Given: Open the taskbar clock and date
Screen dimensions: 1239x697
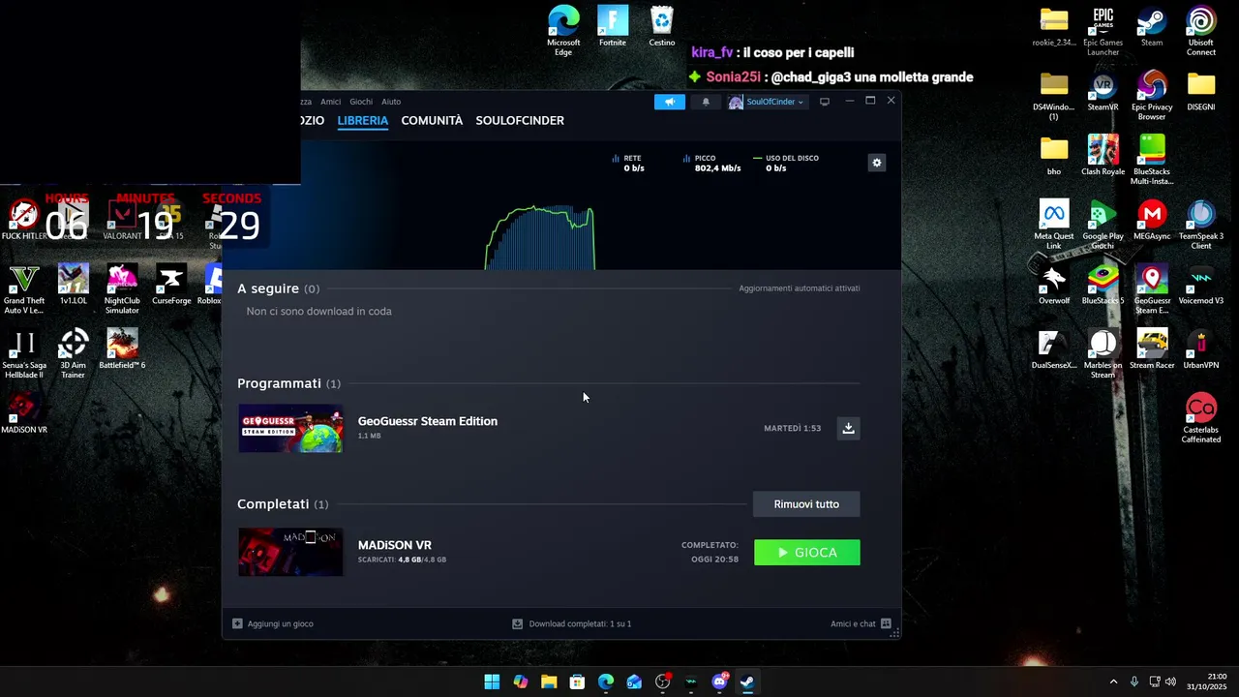Looking at the screenshot, I should click(1207, 682).
